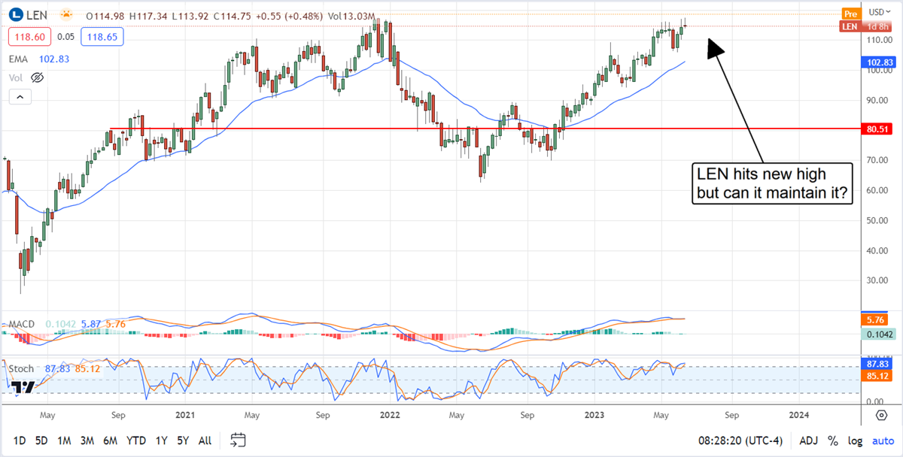Collapse the indicator legend with chevron
The image size is (903, 457).
pyautogui.click(x=20, y=96)
